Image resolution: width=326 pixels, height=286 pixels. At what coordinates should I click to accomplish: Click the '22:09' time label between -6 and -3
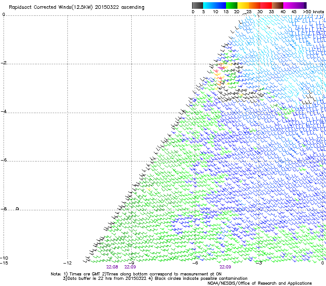[226, 267]
